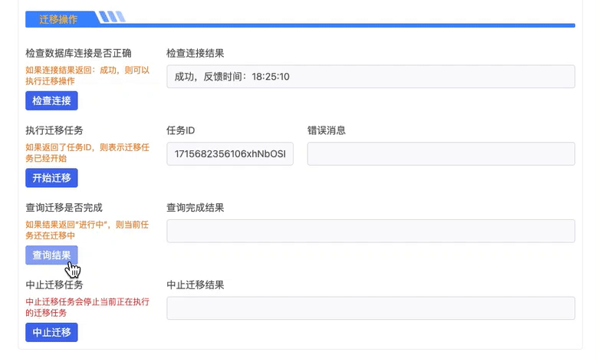Select the 迁移操作 section header tab
The width and height of the screenshot is (598, 362).
(58, 18)
